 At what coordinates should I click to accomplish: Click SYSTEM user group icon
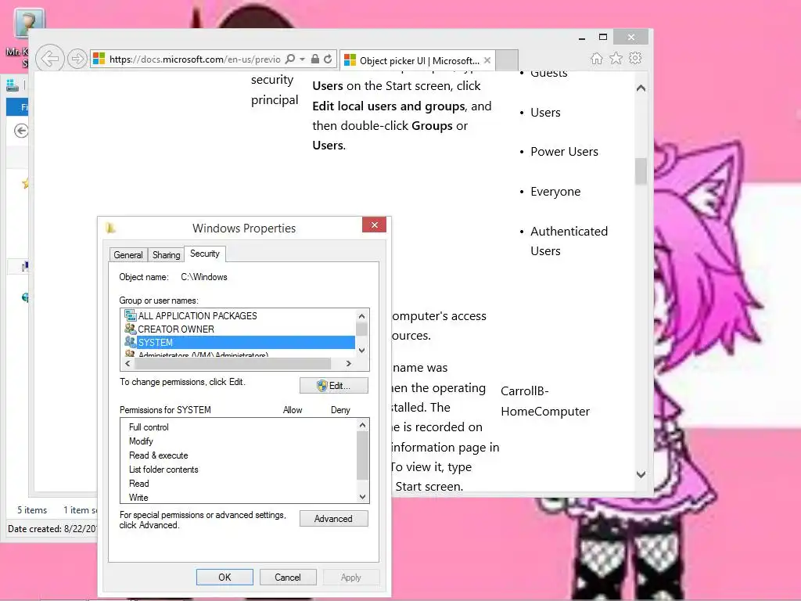[131, 342]
